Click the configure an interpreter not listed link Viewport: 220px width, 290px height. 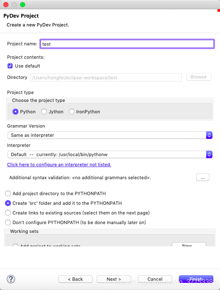(x=59, y=165)
